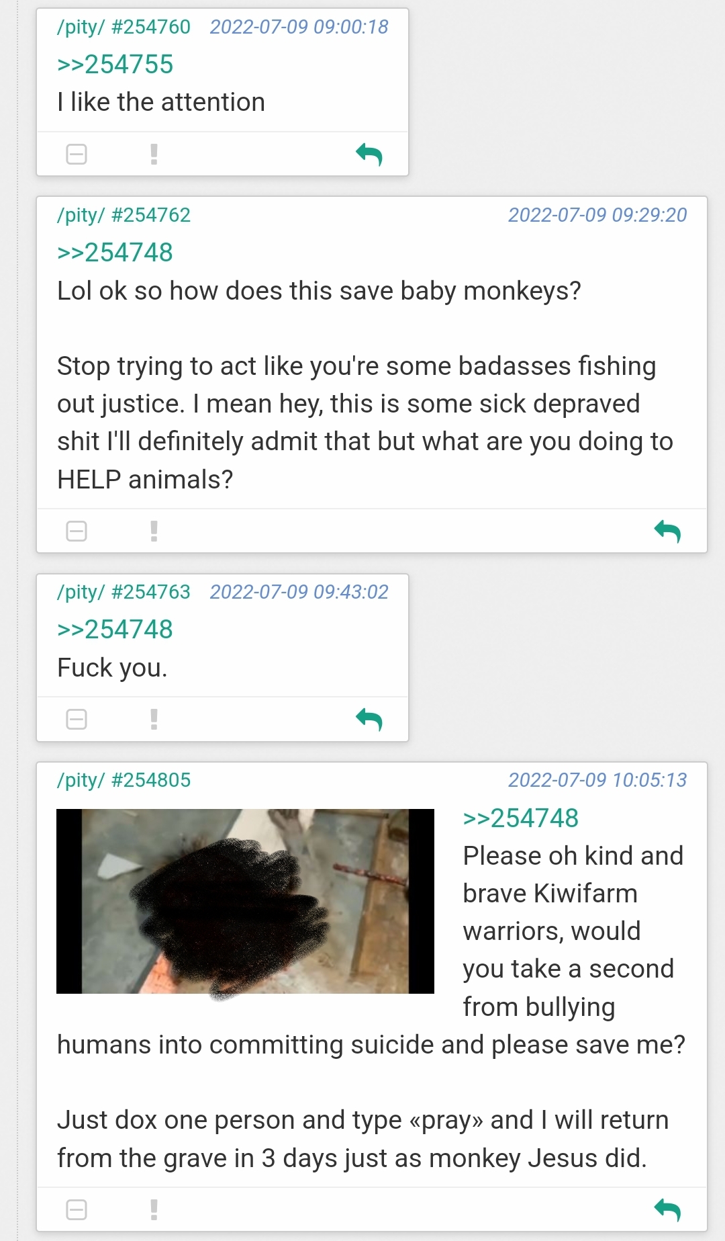
Task: Click the 2022-07-09 09:29:20 timestamp
Action: (597, 215)
